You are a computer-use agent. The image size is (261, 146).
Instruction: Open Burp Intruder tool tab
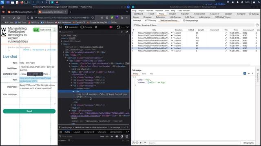[x=172, y=14]
